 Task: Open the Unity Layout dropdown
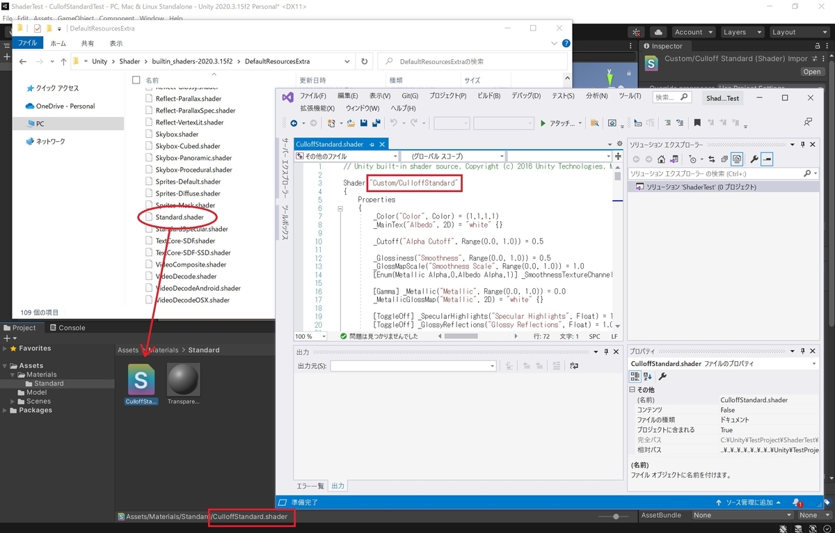pos(799,32)
